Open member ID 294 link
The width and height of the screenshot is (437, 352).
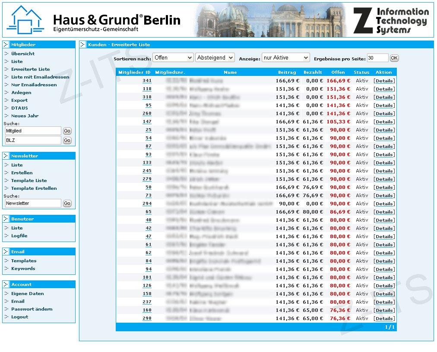coord(147,204)
